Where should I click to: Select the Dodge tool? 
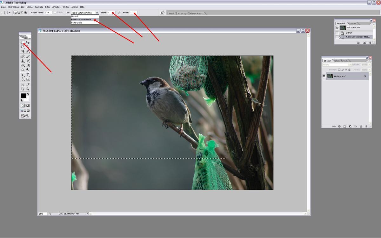pos(28,69)
